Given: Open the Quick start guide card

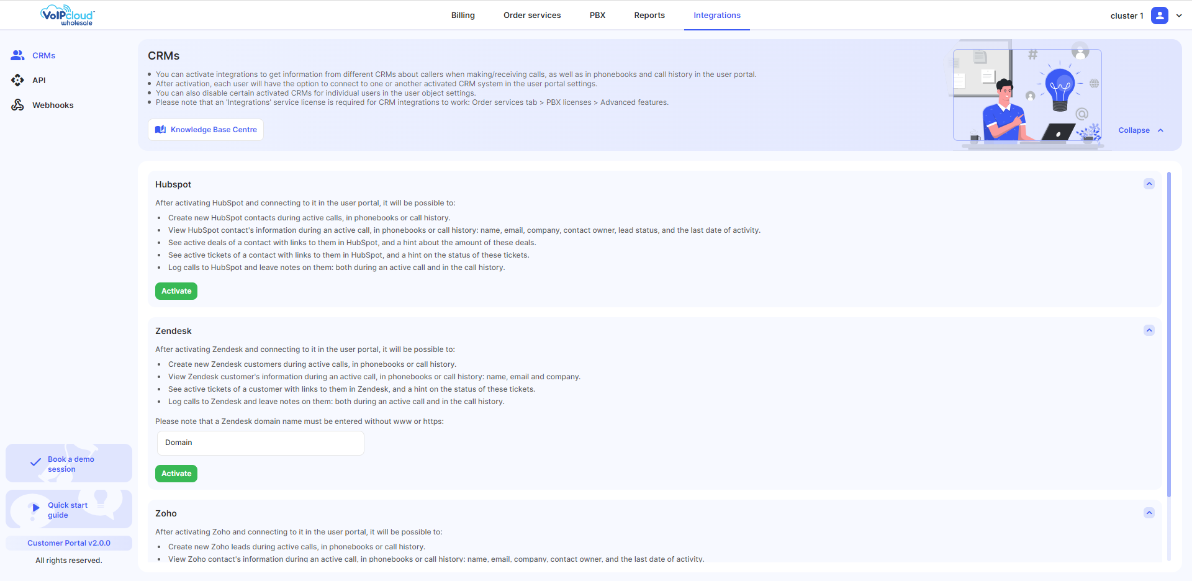Looking at the screenshot, I should 69,509.
